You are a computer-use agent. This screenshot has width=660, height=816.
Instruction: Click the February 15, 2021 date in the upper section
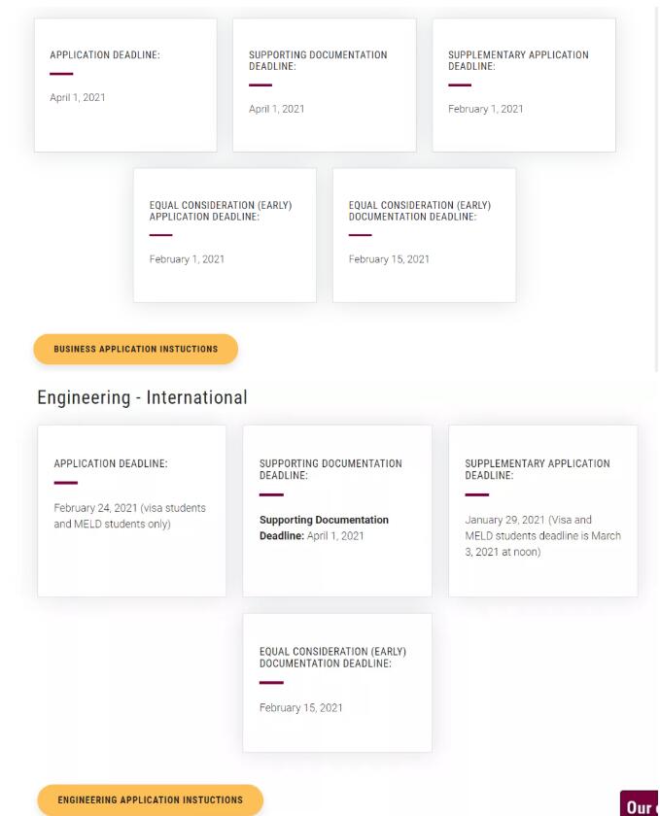click(x=389, y=259)
